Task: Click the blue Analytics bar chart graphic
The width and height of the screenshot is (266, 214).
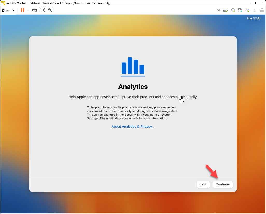Action: [133, 66]
